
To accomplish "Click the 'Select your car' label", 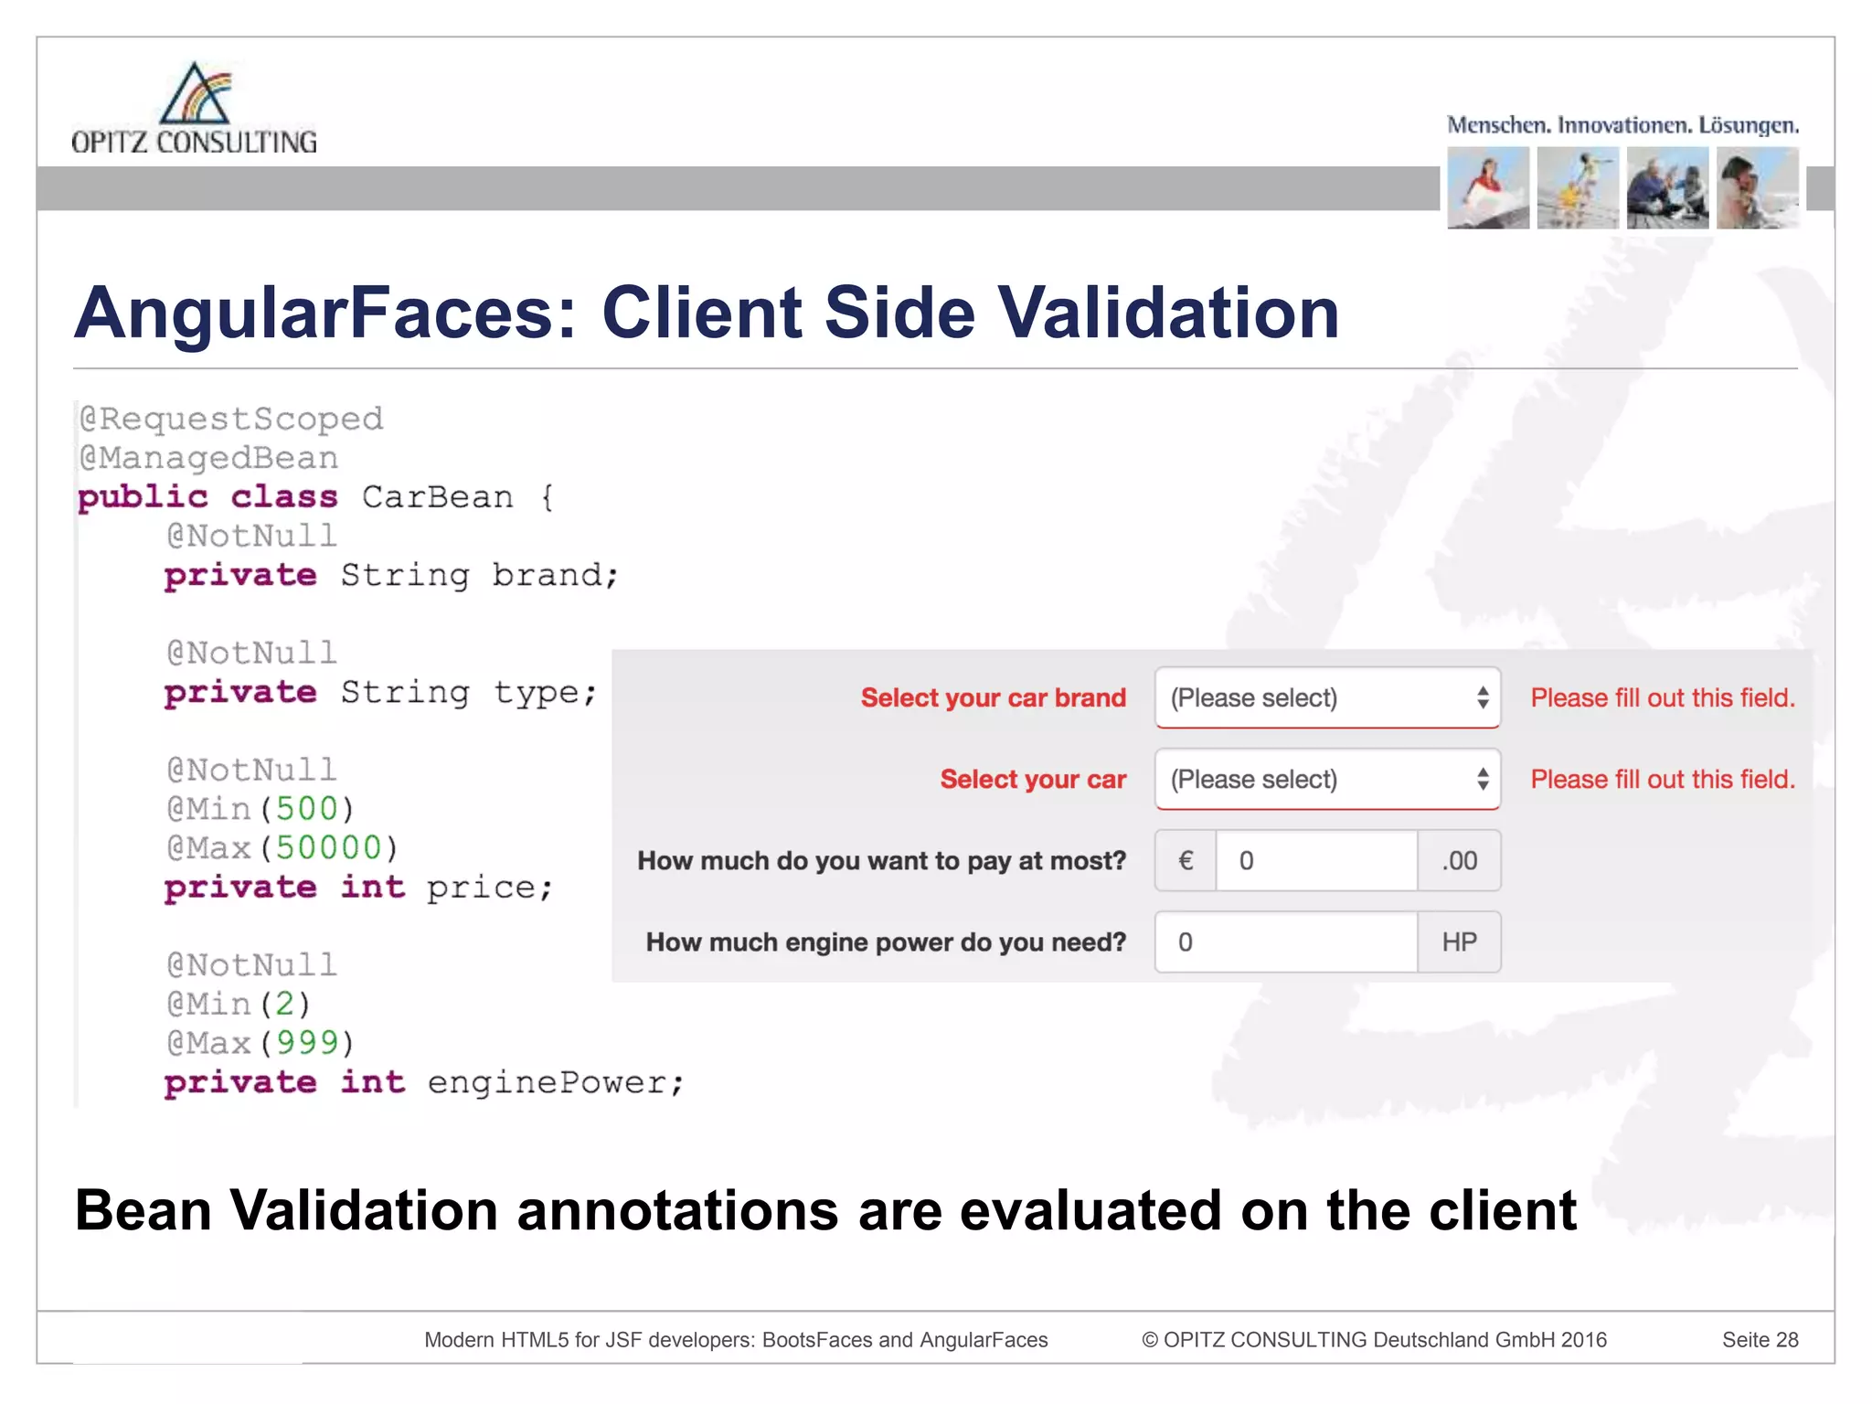I will (x=1033, y=779).
